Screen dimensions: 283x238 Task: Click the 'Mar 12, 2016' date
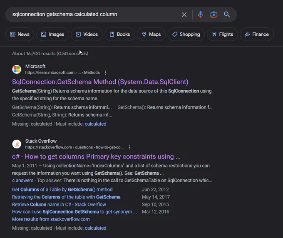(156, 212)
